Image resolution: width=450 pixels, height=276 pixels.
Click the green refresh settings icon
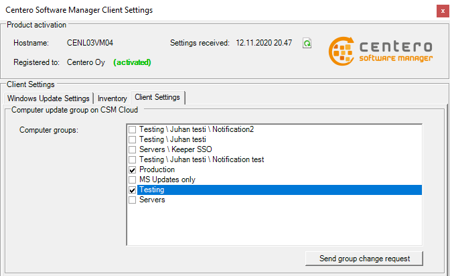click(x=307, y=43)
